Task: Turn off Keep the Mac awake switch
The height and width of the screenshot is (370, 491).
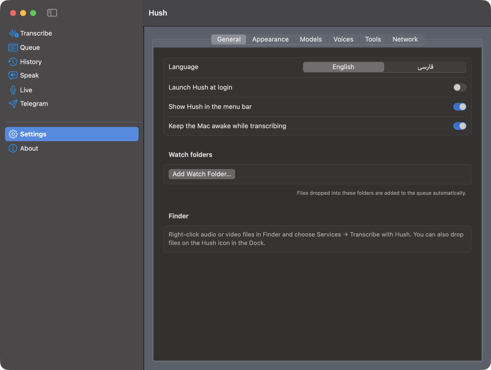Action: [460, 126]
